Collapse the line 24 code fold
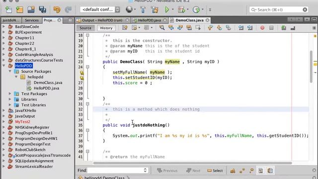318x179 pixels. [x=87, y=67]
